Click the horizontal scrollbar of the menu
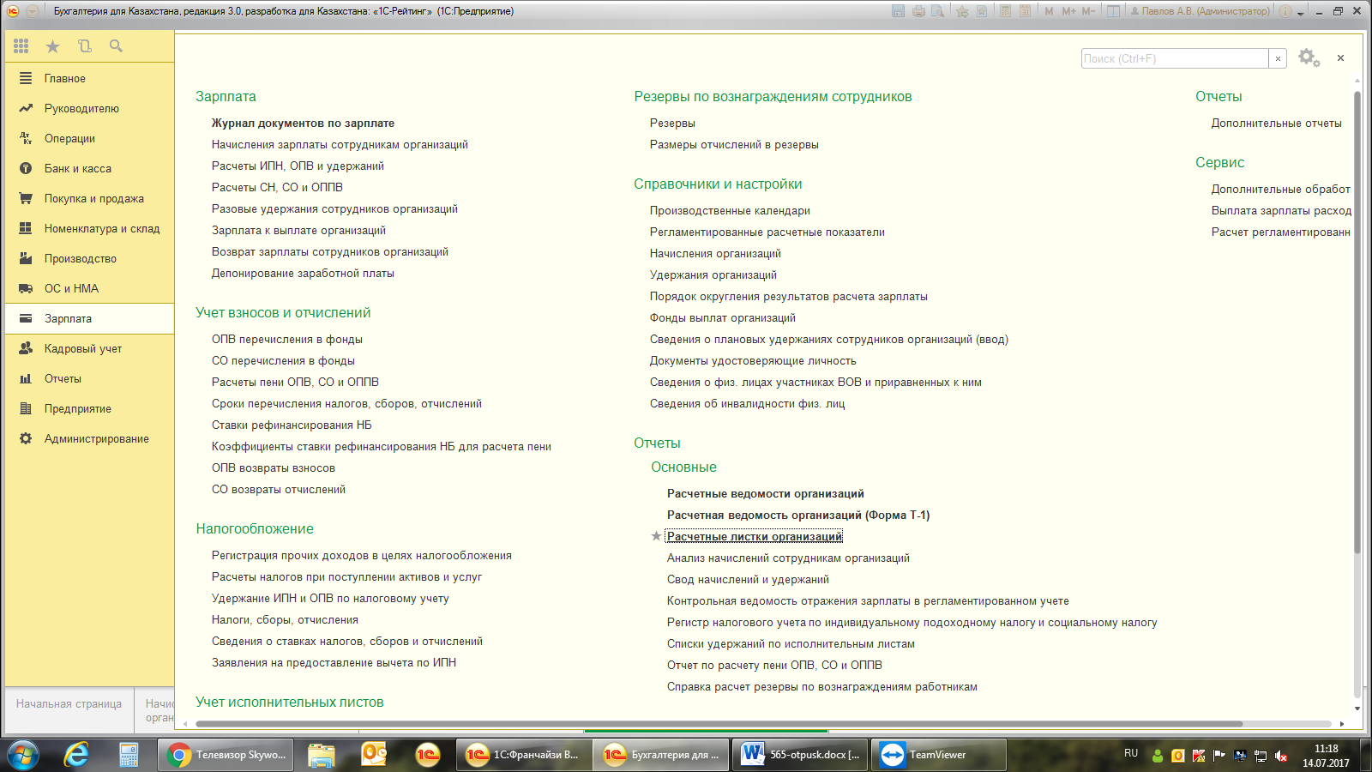The height and width of the screenshot is (772, 1372). click(719, 724)
